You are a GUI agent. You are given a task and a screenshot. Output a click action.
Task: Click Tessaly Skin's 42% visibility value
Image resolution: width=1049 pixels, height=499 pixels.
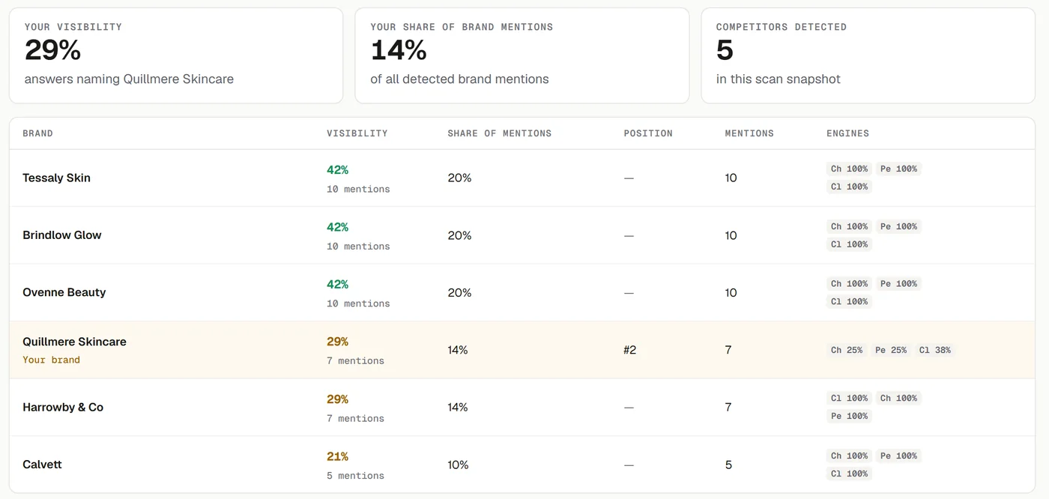[x=337, y=170]
